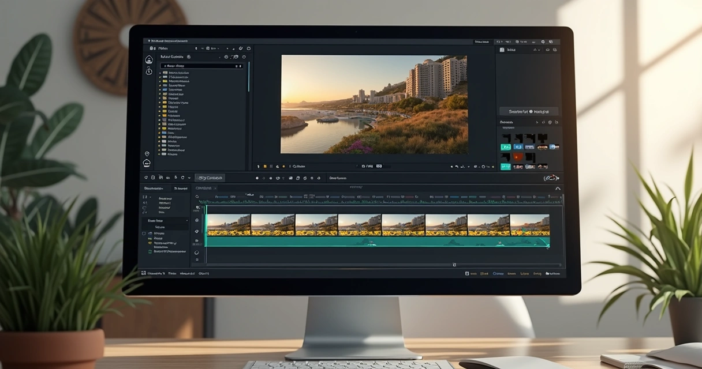Click the horizontal scrollbar below the timeline tracks
The image size is (702, 369).
[x=383, y=265]
